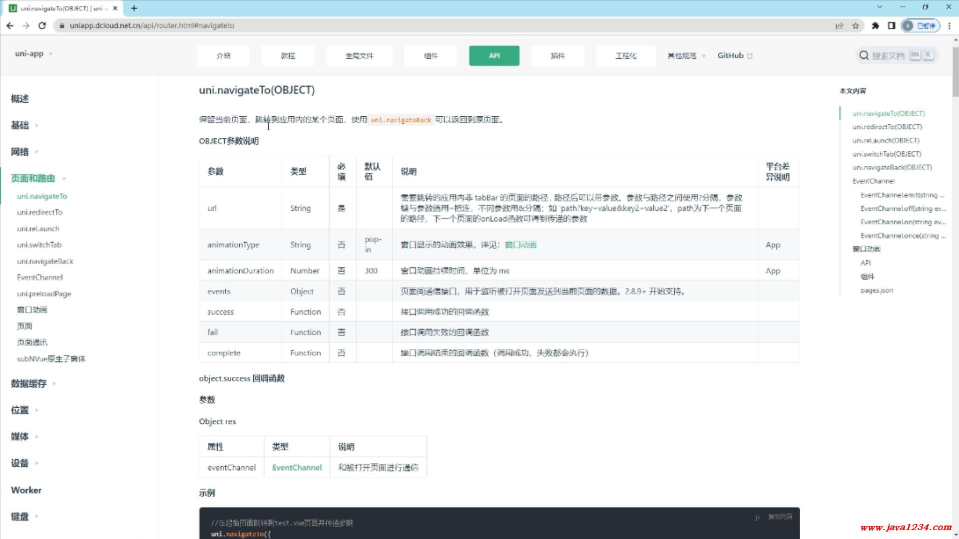959x539 pixels.
Task: Bookmark this page with the star icon
Action: pyautogui.click(x=856, y=25)
